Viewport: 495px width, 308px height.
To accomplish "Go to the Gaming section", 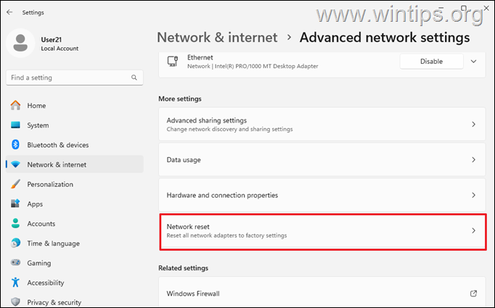I will [x=39, y=263].
